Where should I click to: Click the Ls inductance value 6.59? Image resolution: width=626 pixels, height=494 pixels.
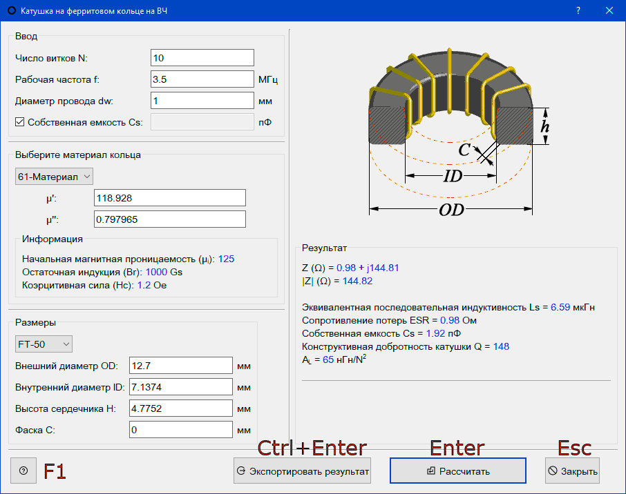[x=560, y=308]
